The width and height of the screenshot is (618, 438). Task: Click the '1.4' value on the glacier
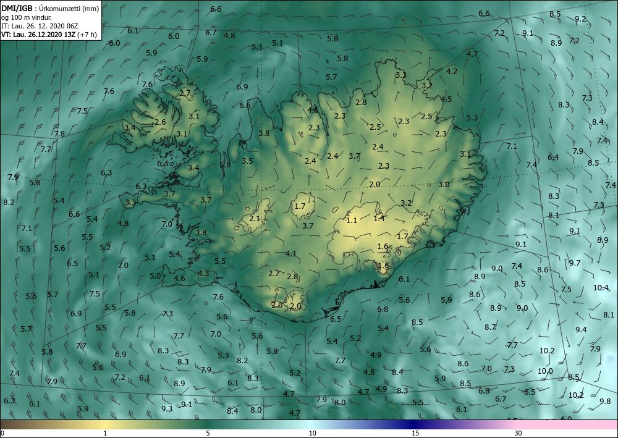(379, 218)
